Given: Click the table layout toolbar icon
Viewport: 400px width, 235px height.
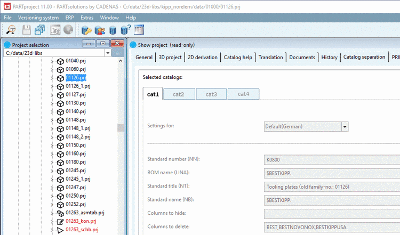Looking at the screenshot, I should [139, 30].
